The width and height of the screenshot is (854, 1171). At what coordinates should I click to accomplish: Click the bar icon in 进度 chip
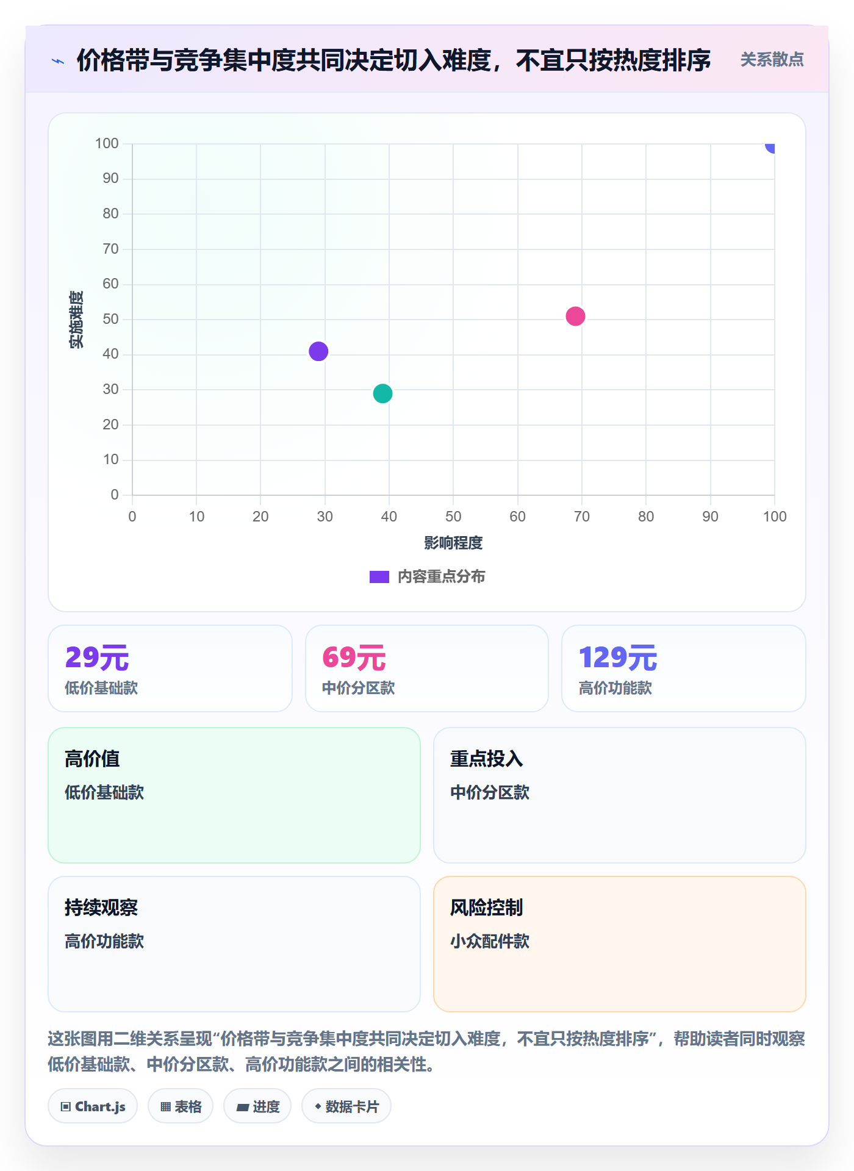[242, 1108]
